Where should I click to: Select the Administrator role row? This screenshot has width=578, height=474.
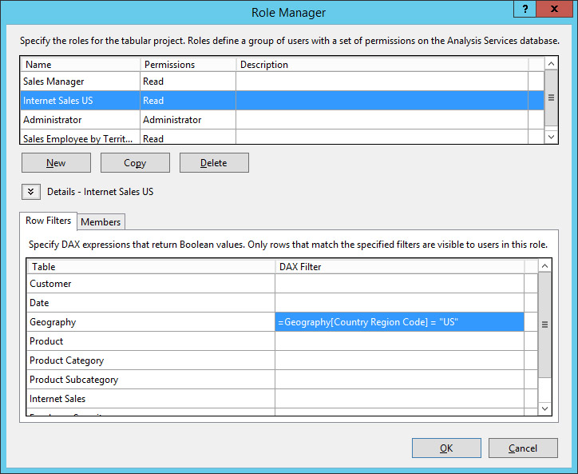pos(80,120)
